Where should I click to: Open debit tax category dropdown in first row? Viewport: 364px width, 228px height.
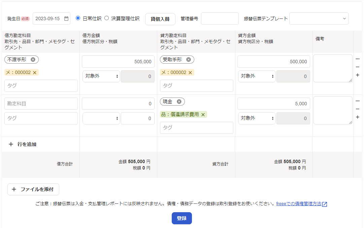coord(101,76)
